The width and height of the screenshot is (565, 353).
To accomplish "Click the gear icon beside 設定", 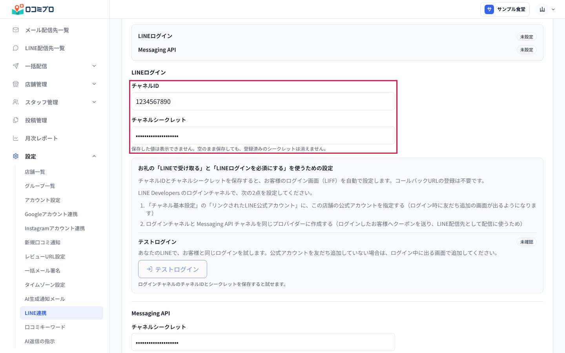I will click(x=16, y=156).
